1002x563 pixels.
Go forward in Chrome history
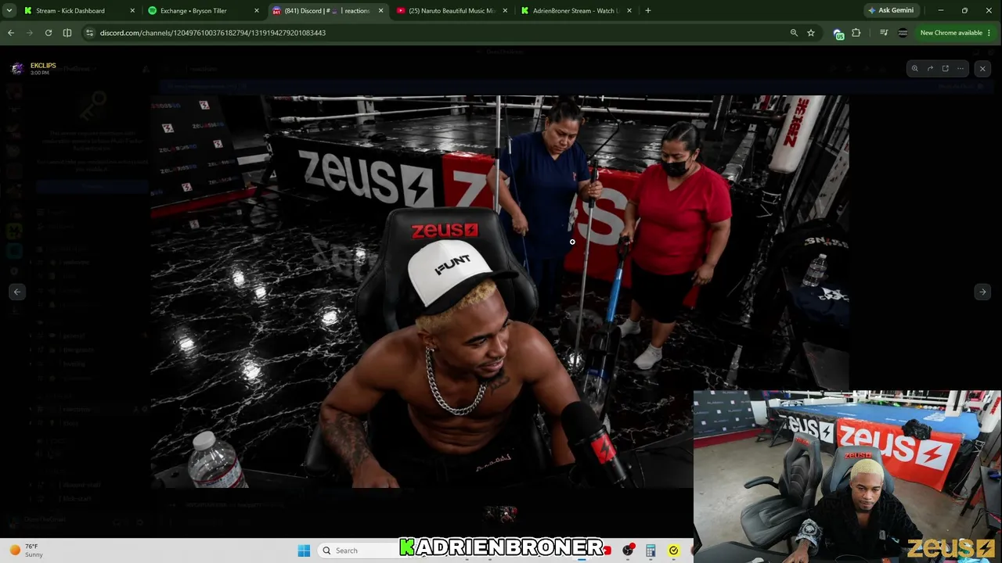30,33
